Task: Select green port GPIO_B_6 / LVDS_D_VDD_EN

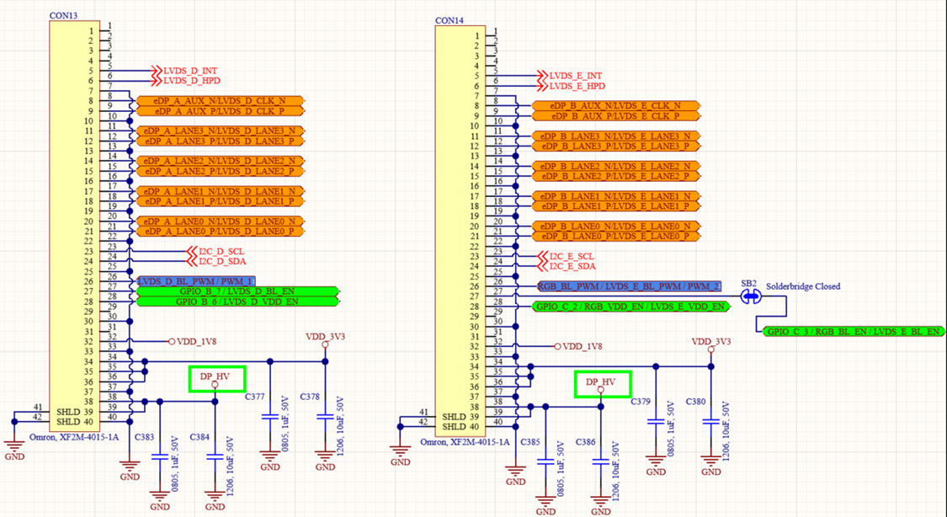Action: tap(238, 301)
